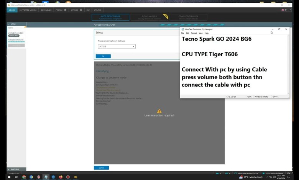Open Notepad Help menu
The image size is (299, 180).
[x=207, y=33]
